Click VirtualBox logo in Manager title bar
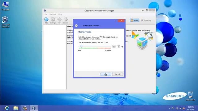Viewport: 198px width, 111px height. [45, 10]
